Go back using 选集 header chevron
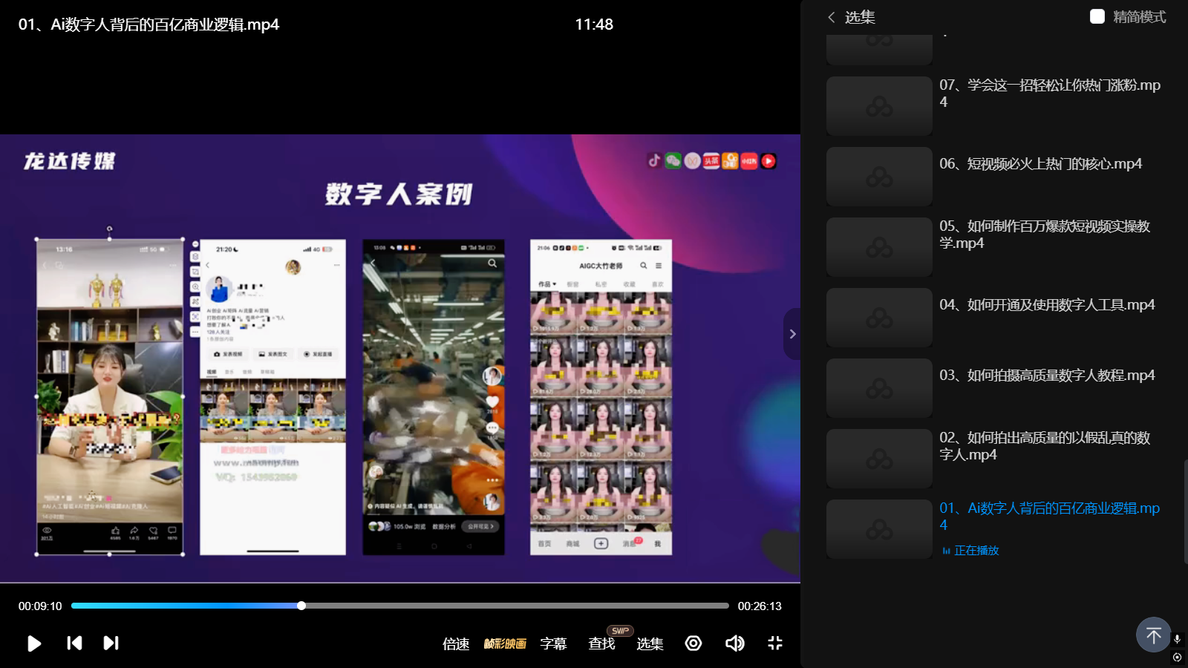 click(x=832, y=17)
